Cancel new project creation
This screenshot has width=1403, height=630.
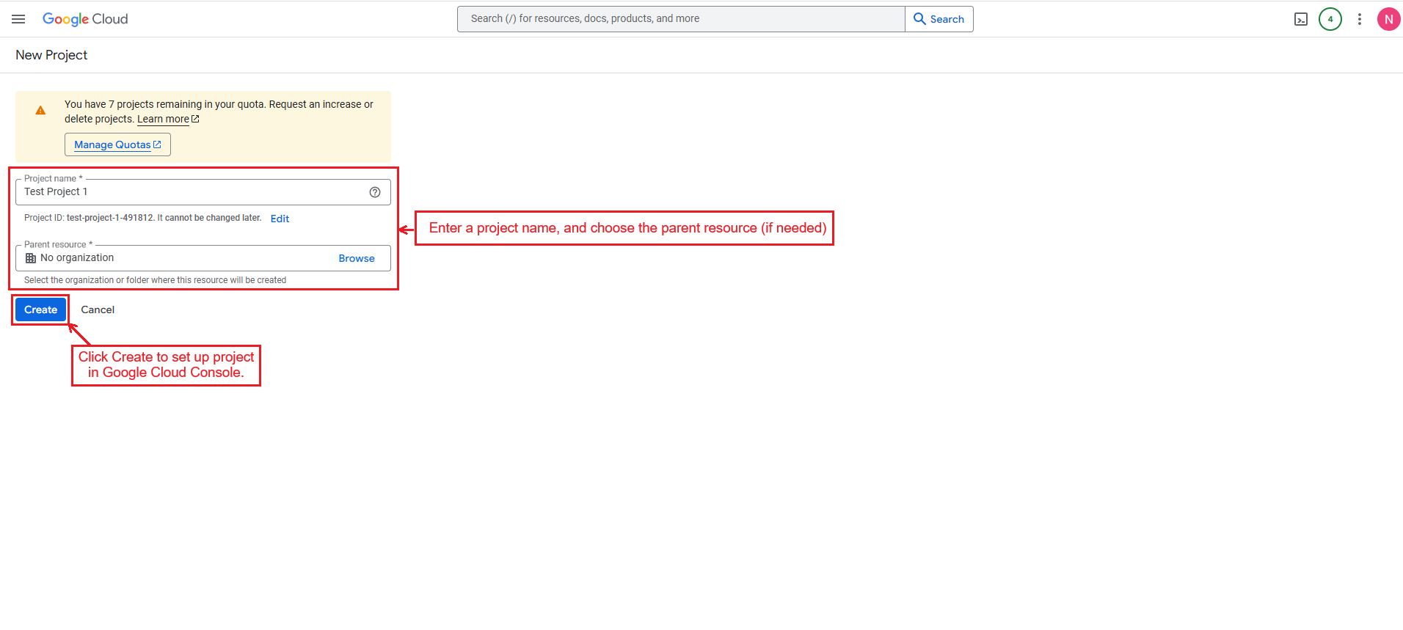(x=98, y=309)
